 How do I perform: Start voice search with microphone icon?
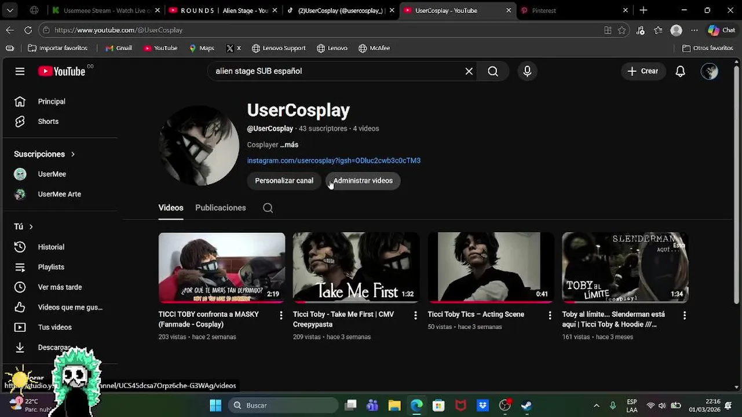[x=527, y=71]
